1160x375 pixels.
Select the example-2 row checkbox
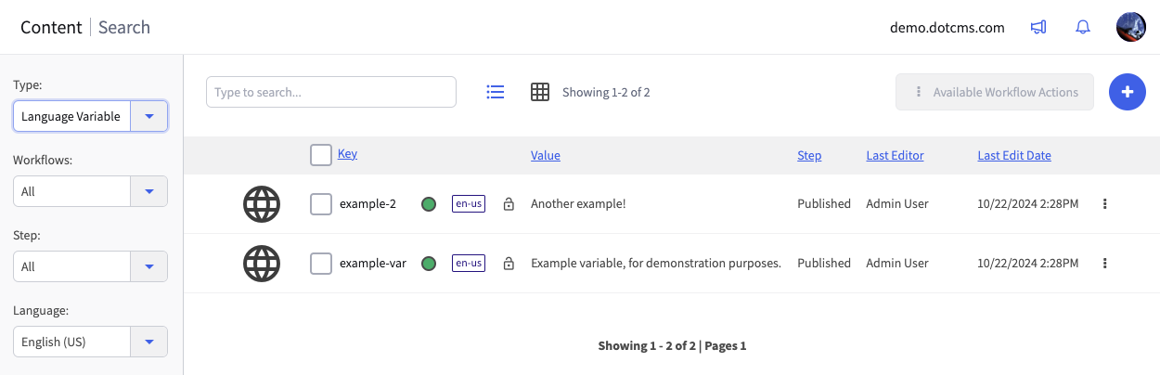321,204
